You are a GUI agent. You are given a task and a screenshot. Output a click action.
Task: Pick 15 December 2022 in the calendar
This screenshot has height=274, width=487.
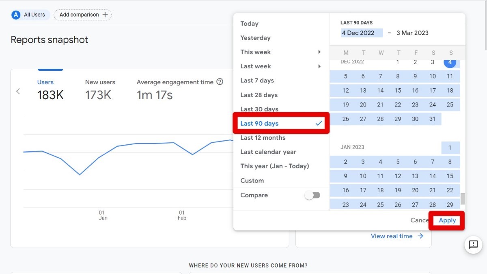point(398,91)
